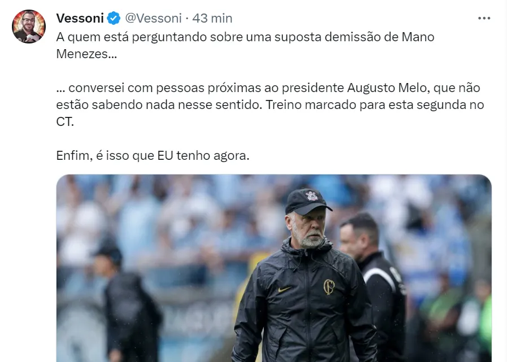Open the three-dots more options menu
Screen dimensions: 530x362
point(484,18)
